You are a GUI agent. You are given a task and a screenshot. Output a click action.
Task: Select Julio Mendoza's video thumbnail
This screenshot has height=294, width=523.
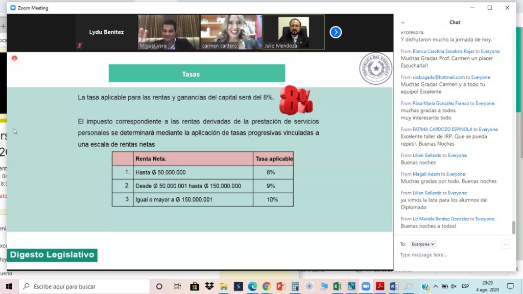(x=293, y=32)
